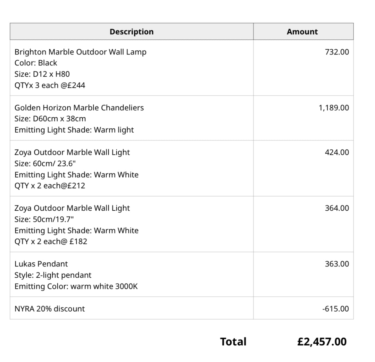
Task: Click the Size: D60cm x 38cm line
Action: pos(50,119)
